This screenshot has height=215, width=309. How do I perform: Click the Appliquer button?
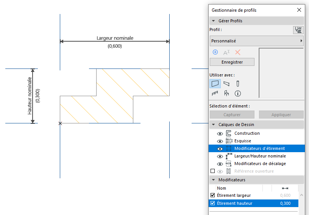coord(281,115)
